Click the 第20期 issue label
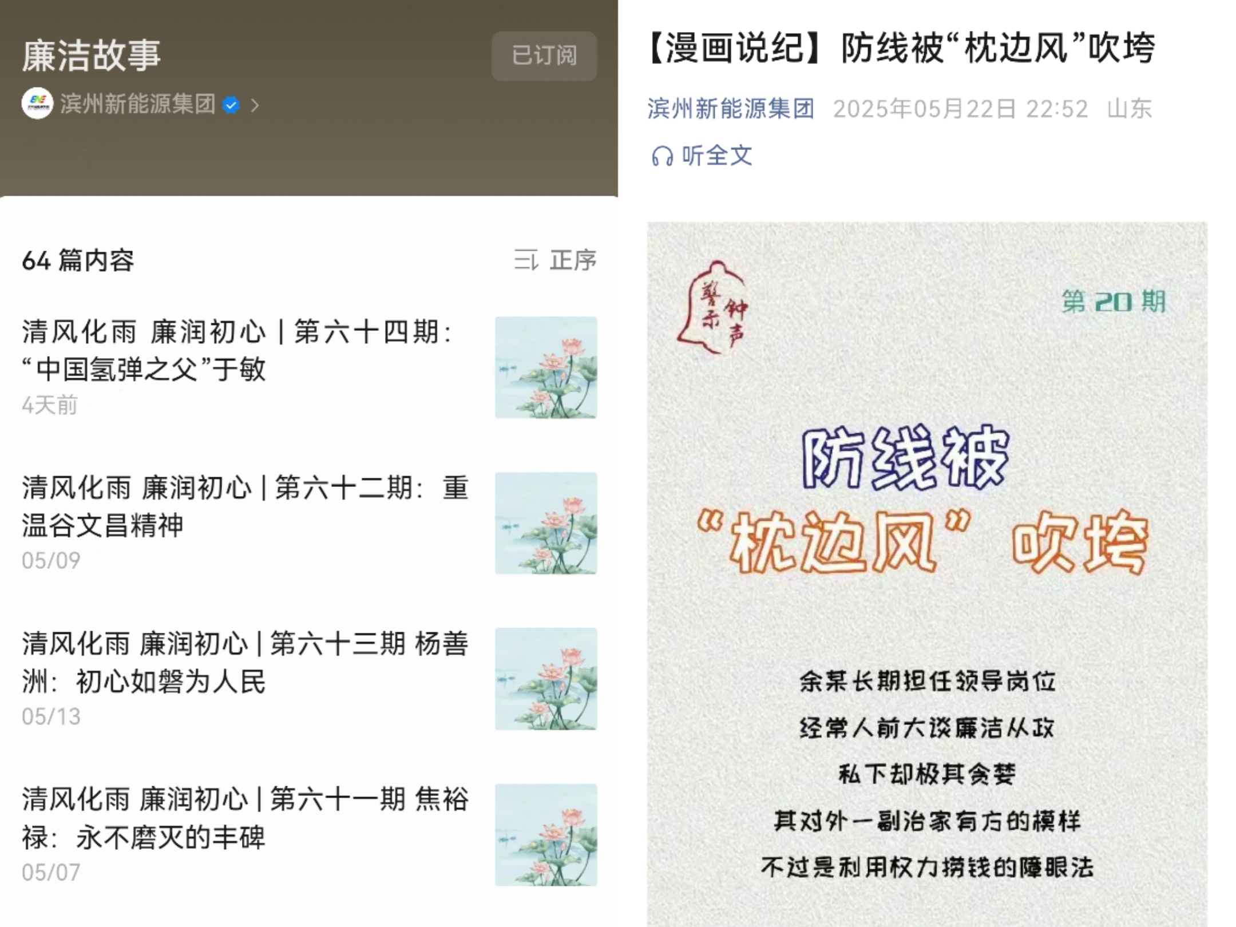This screenshot has width=1236, height=927. coord(1114,302)
